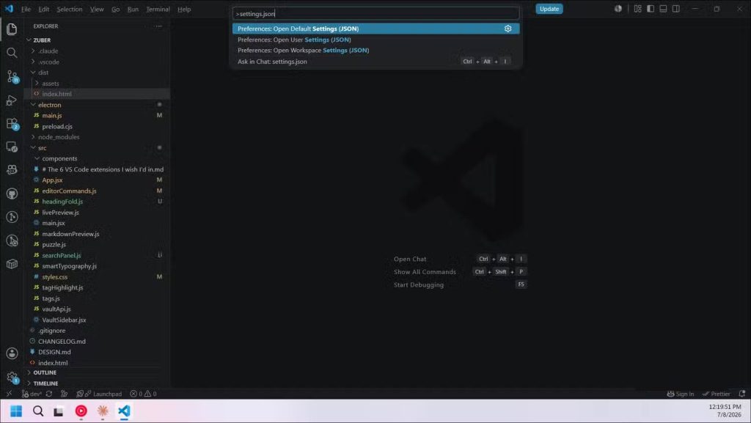
Task: Click the Prettier status bar item
Action: click(x=716, y=394)
